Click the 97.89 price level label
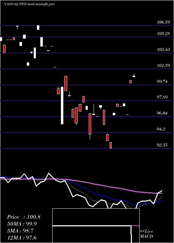 tap(163, 97)
